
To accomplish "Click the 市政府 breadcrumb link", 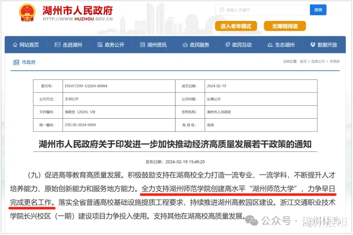I will [x=335, y=61].
